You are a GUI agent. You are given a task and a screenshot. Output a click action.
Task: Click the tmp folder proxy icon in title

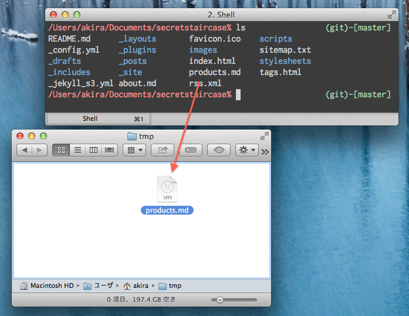point(132,136)
